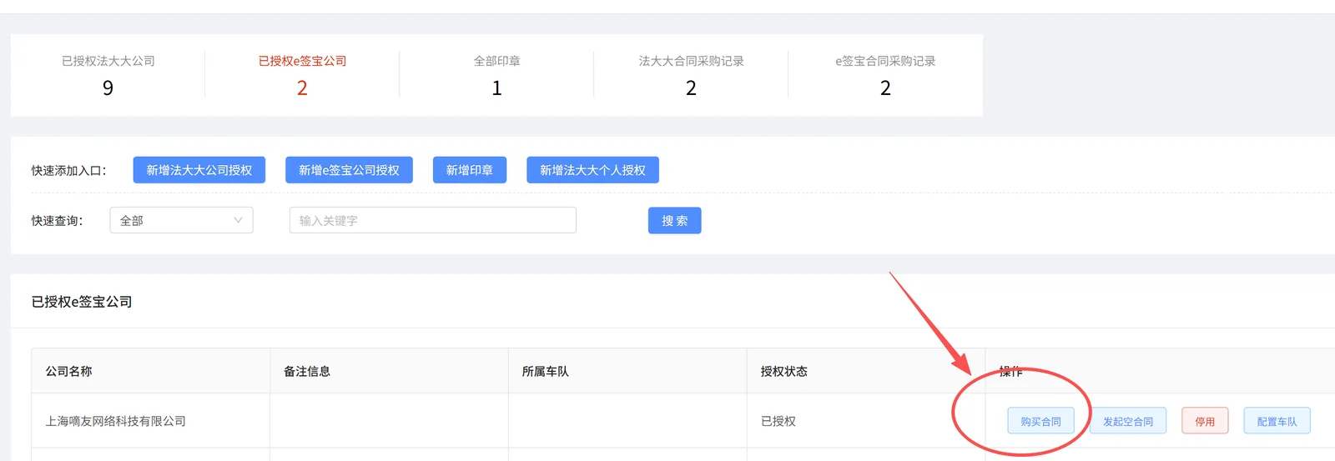Expand the 全部 quick query dropdown
This screenshot has width=1335, height=461.
[181, 220]
